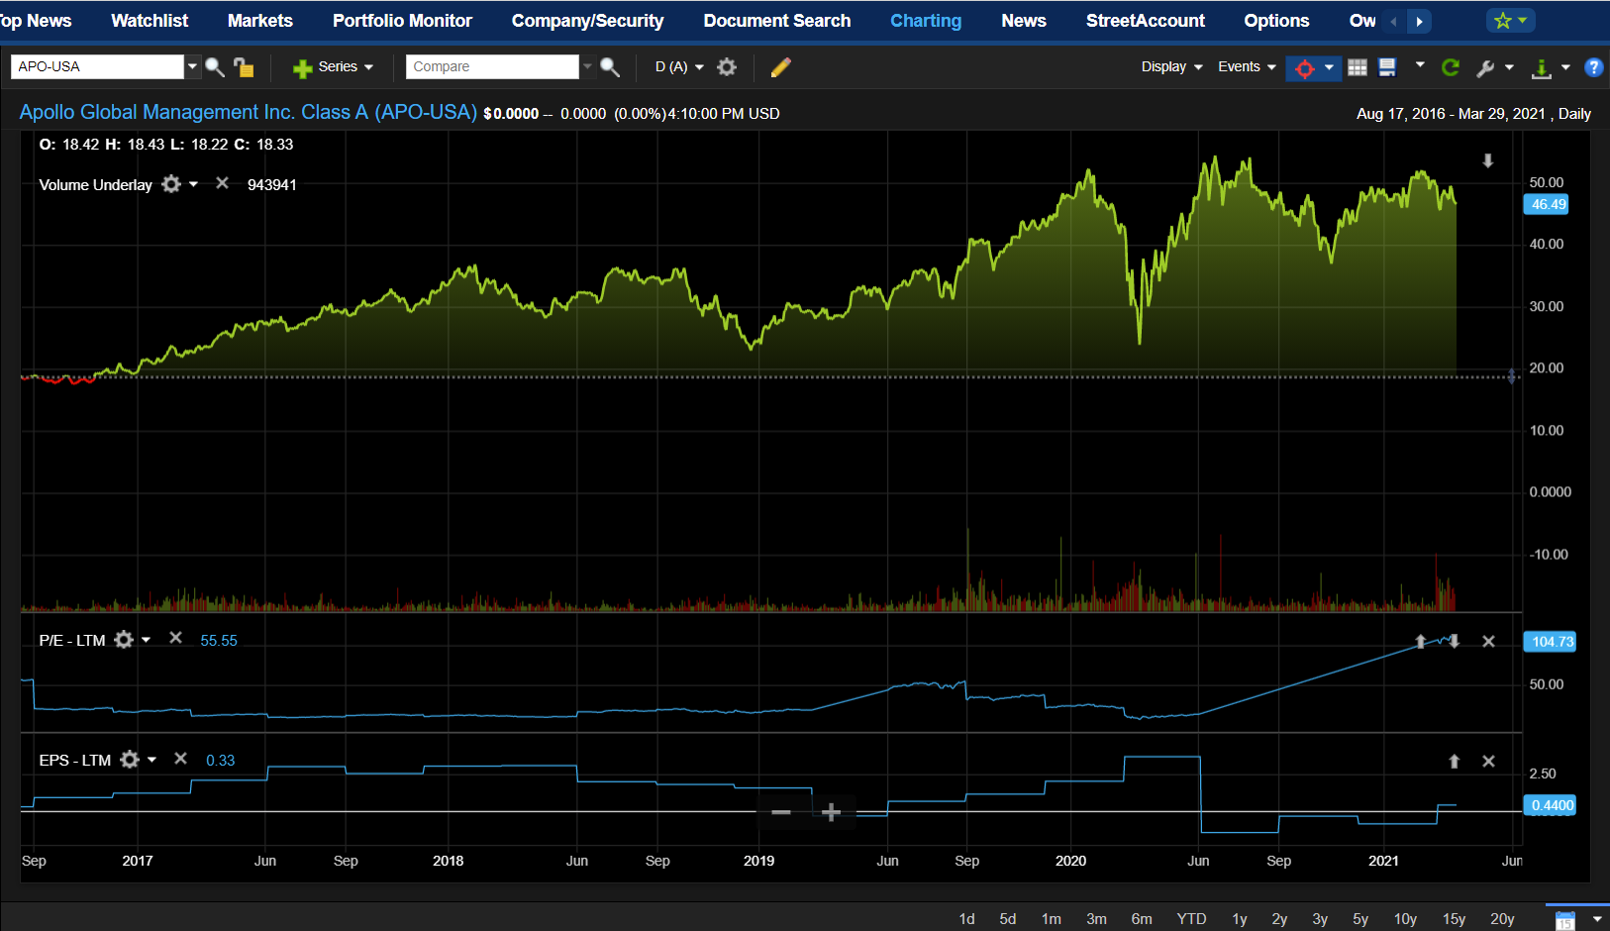Open the StreetAccount tab
The height and width of the screenshot is (931, 1610).
click(1146, 21)
